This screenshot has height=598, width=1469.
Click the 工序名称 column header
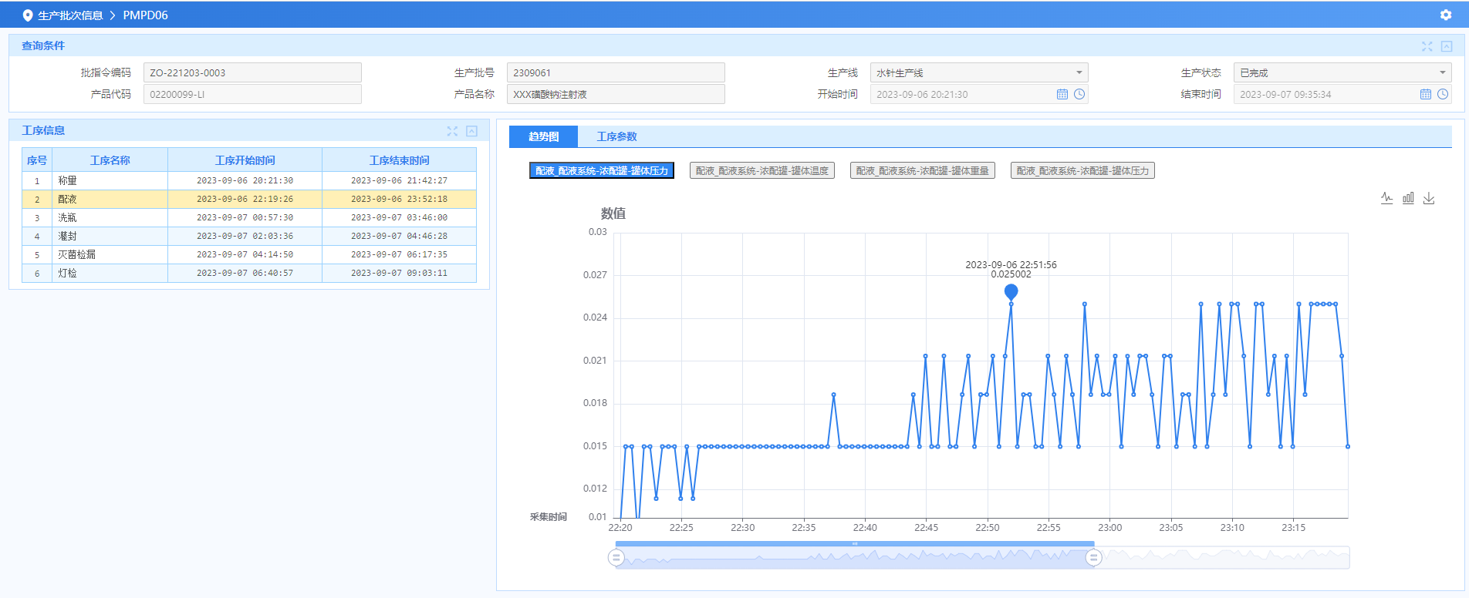(110, 160)
